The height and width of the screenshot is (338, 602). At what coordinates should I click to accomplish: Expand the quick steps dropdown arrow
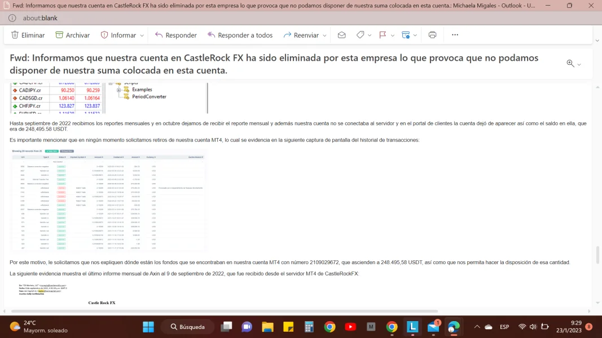(x=415, y=35)
